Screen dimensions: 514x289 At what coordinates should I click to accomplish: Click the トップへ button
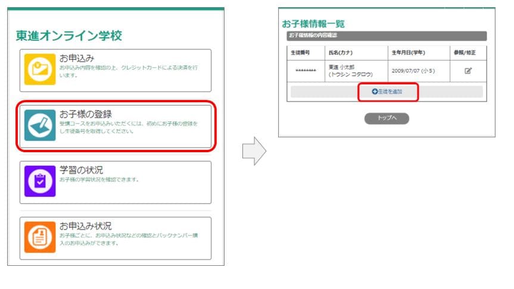[387, 118]
